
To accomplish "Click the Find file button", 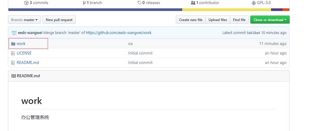I will 239,20.
